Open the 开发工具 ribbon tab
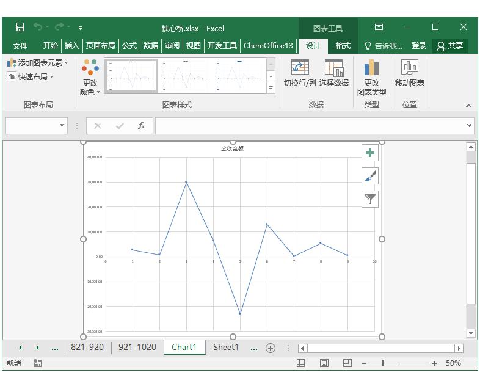Image resolution: width=480 pixels, height=386 pixels. click(222, 46)
